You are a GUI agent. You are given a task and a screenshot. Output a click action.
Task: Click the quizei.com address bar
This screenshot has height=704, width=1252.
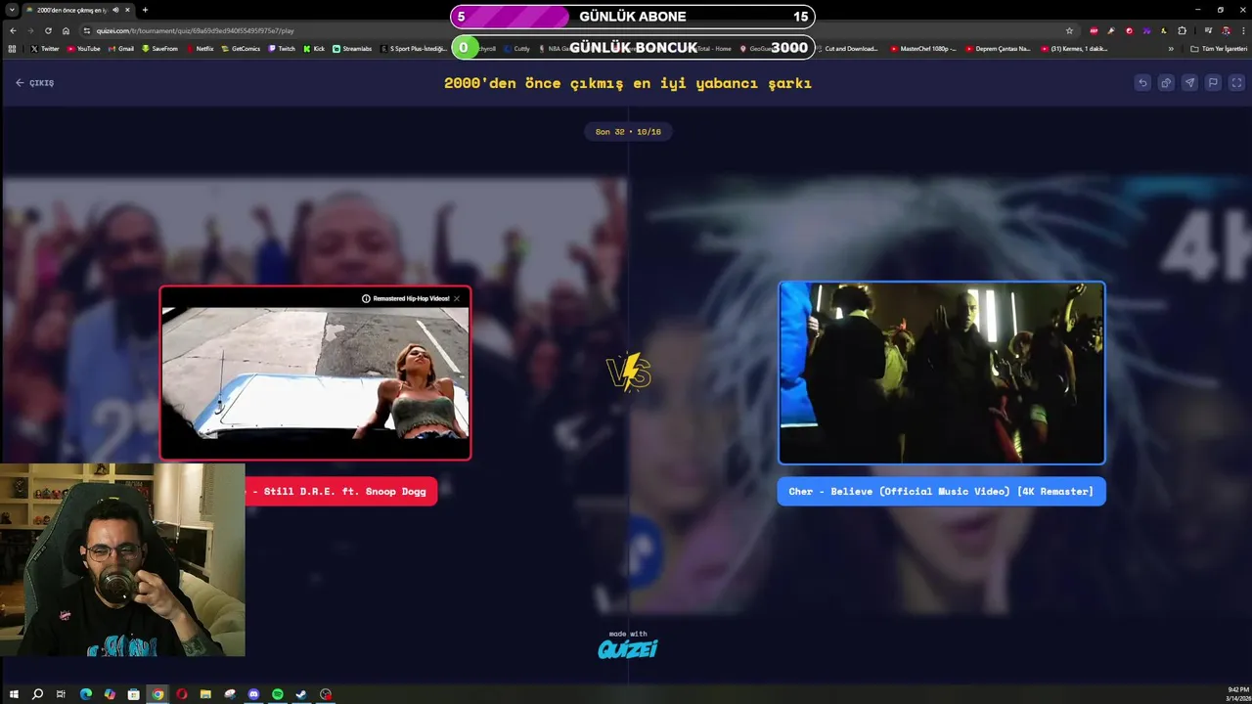tap(577, 30)
